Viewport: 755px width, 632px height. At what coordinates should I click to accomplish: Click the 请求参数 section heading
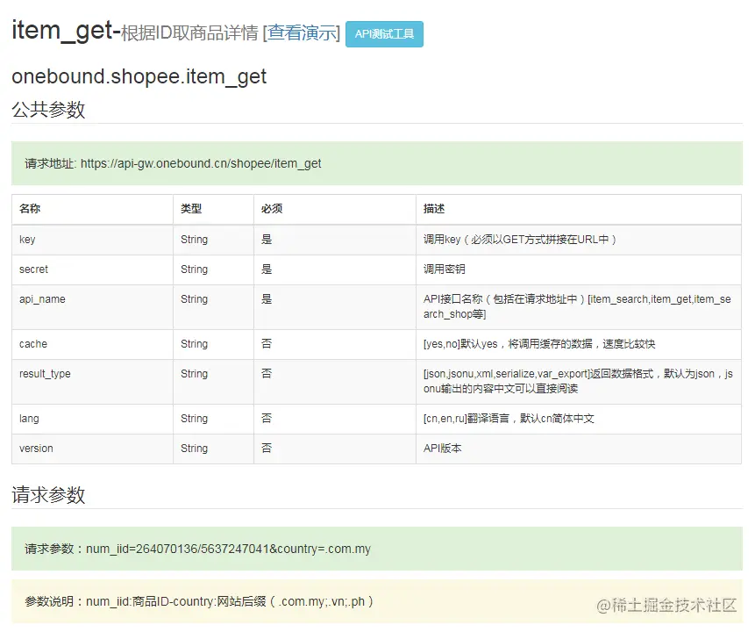(48, 494)
